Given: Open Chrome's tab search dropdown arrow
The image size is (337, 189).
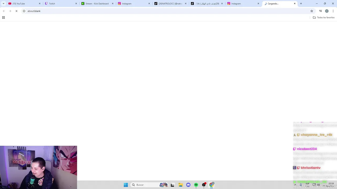Looking at the screenshot, I should 3,4.
